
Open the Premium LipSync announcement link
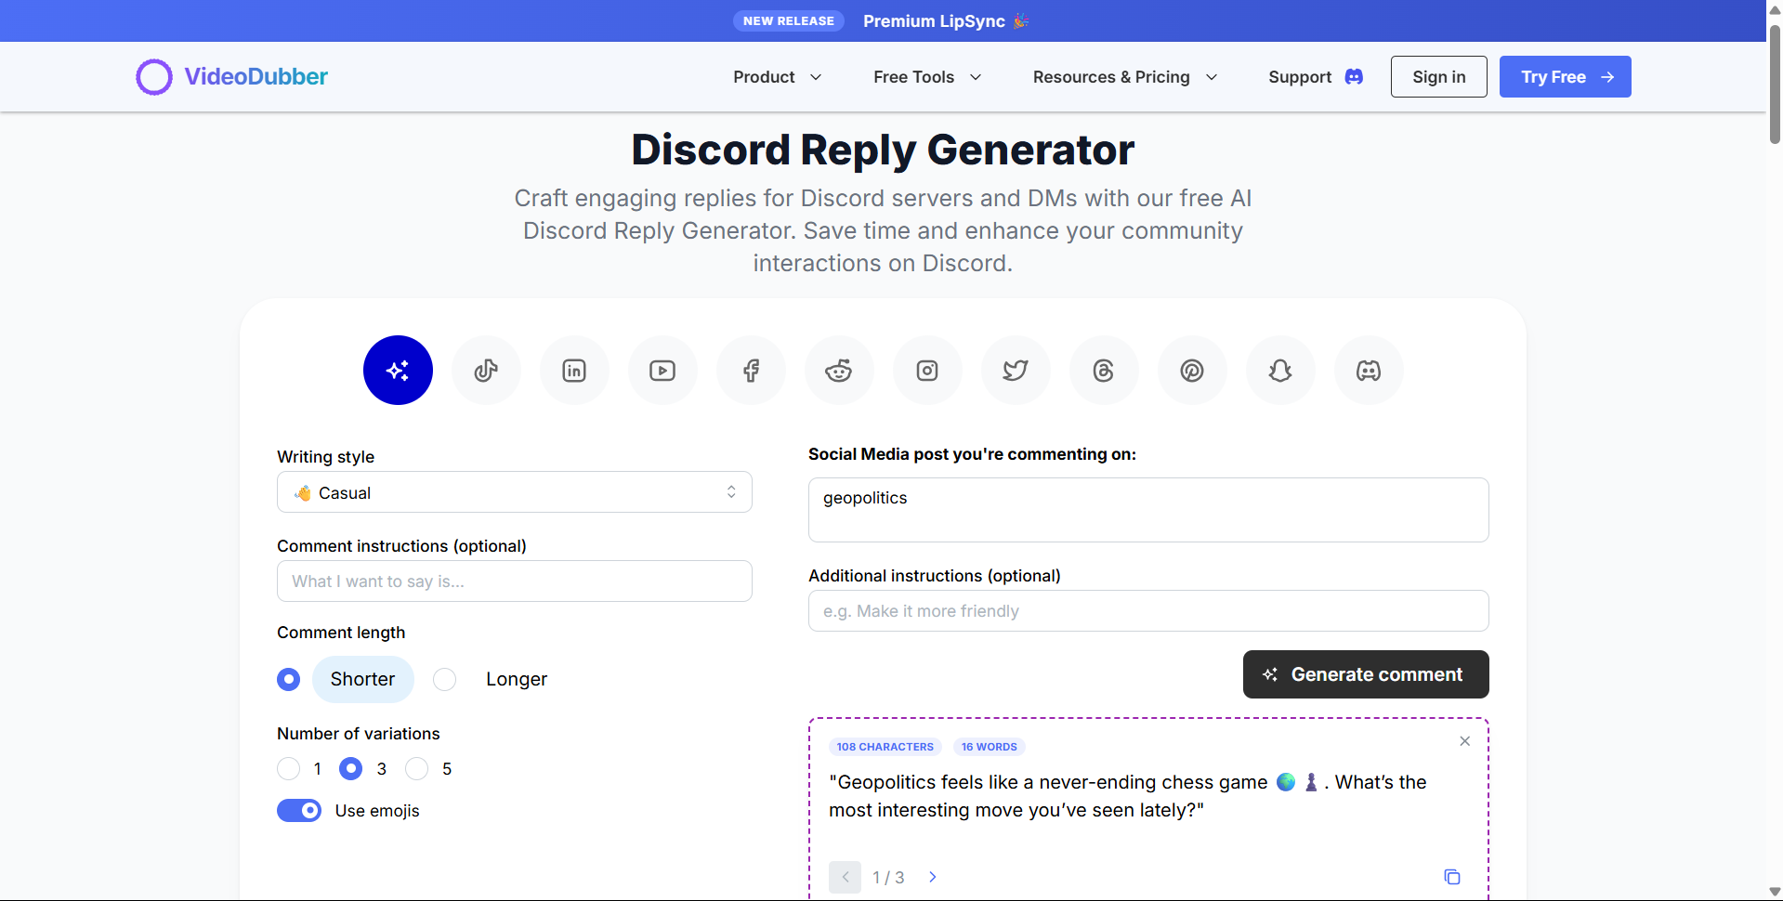point(946,21)
